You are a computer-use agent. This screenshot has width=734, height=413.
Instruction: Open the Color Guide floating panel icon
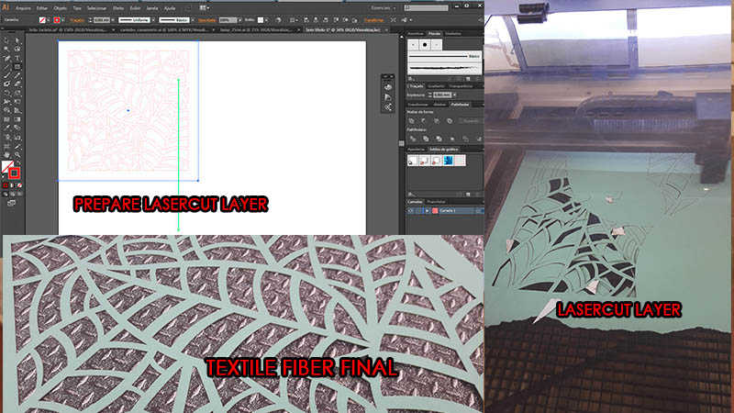click(387, 97)
